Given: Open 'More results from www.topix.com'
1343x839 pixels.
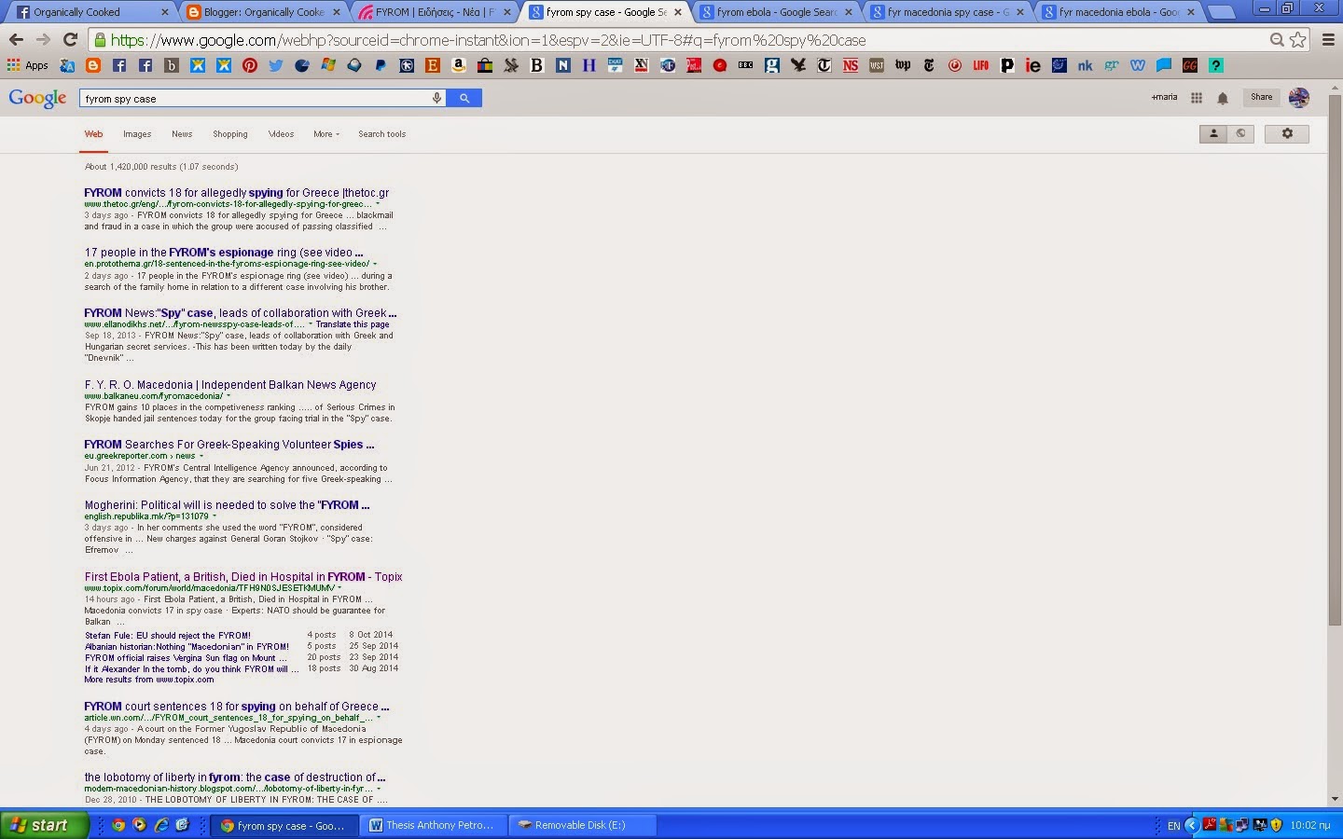Looking at the screenshot, I should 149,680.
